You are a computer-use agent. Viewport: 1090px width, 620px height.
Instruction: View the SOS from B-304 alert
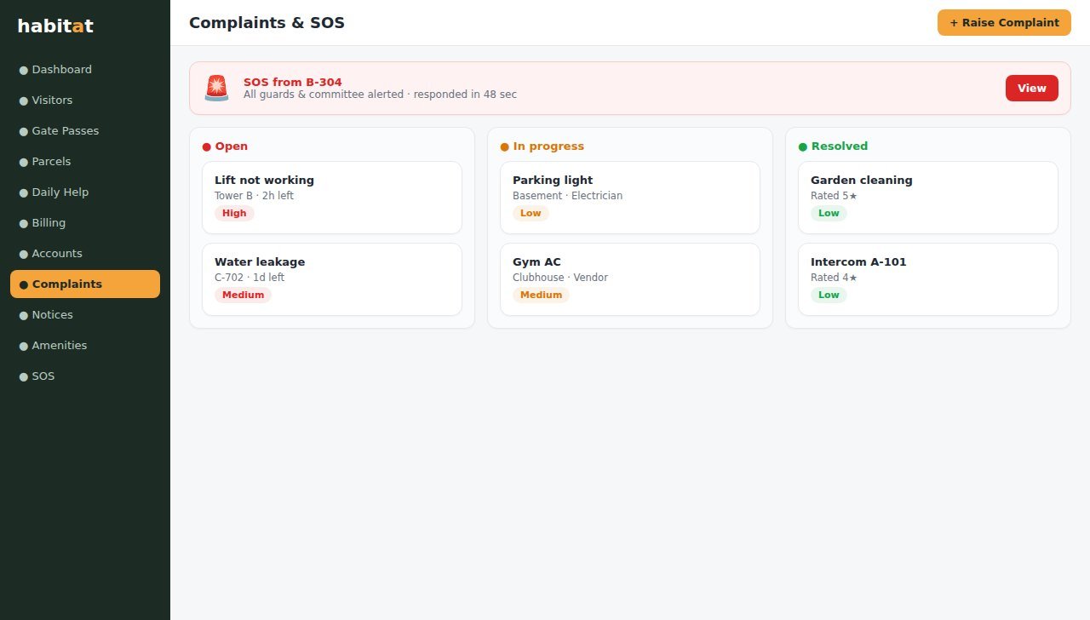click(x=1031, y=89)
